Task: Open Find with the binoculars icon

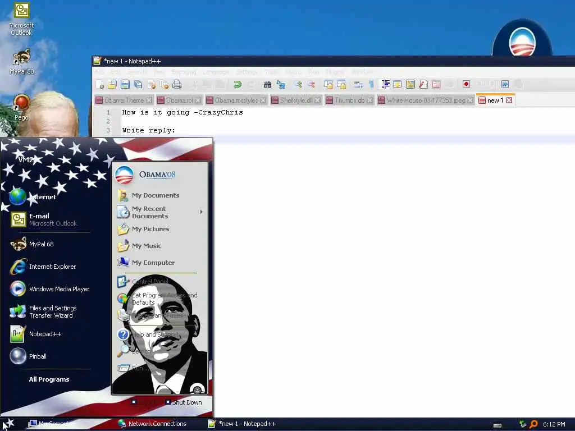Action: (x=268, y=85)
